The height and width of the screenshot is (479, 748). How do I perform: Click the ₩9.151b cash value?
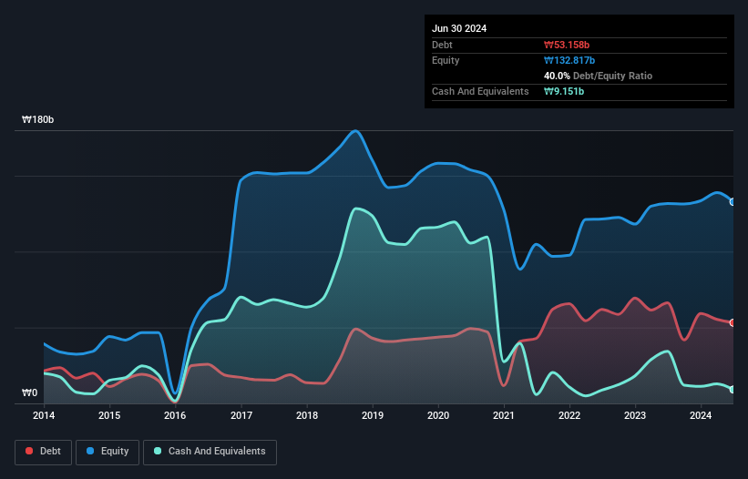click(564, 91)
